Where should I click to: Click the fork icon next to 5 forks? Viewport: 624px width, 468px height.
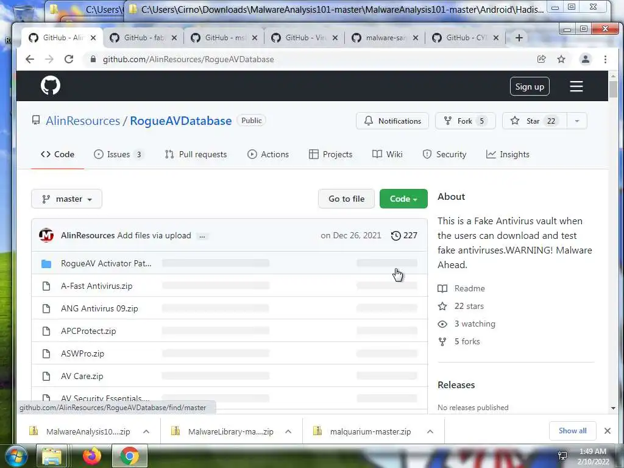pyautogui.click(x=442, y=341)
